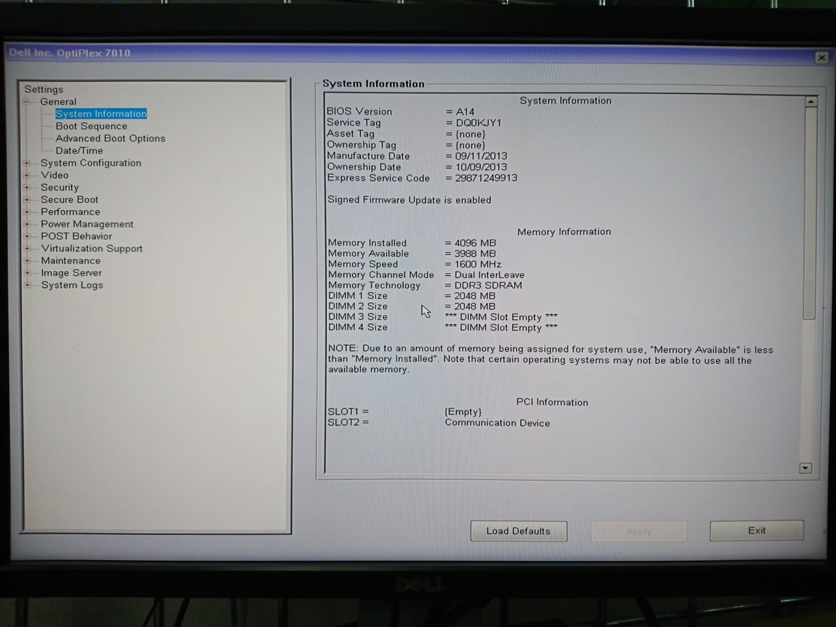Viewport: 836px width, 627px height.
Task: Click the Settings root label
Action: tap(43, 89)
